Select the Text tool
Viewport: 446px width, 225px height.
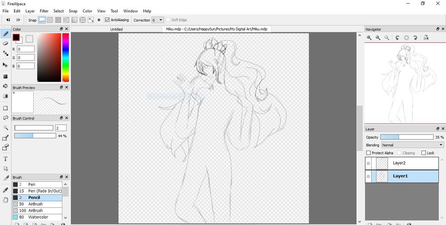click(x=5, y=159)
